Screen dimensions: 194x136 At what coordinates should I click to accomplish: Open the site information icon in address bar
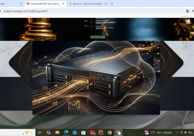click(1, 11)
